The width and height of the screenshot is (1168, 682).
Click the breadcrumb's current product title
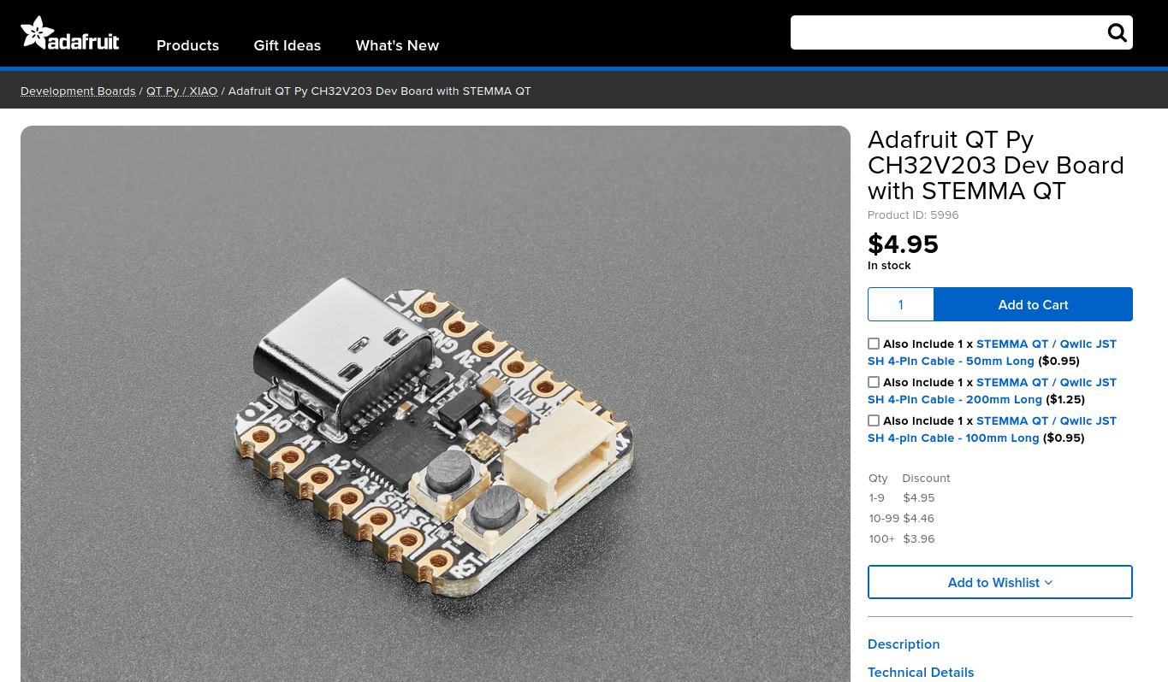click(x=379, y=91)
